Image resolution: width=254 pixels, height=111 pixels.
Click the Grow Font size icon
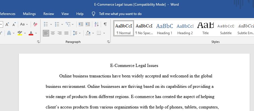tap(7, 24)
